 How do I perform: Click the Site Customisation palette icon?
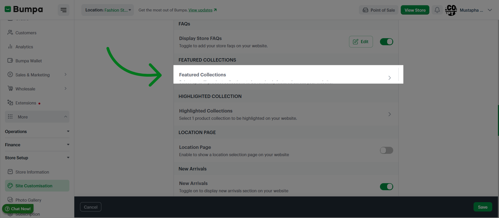10,186
